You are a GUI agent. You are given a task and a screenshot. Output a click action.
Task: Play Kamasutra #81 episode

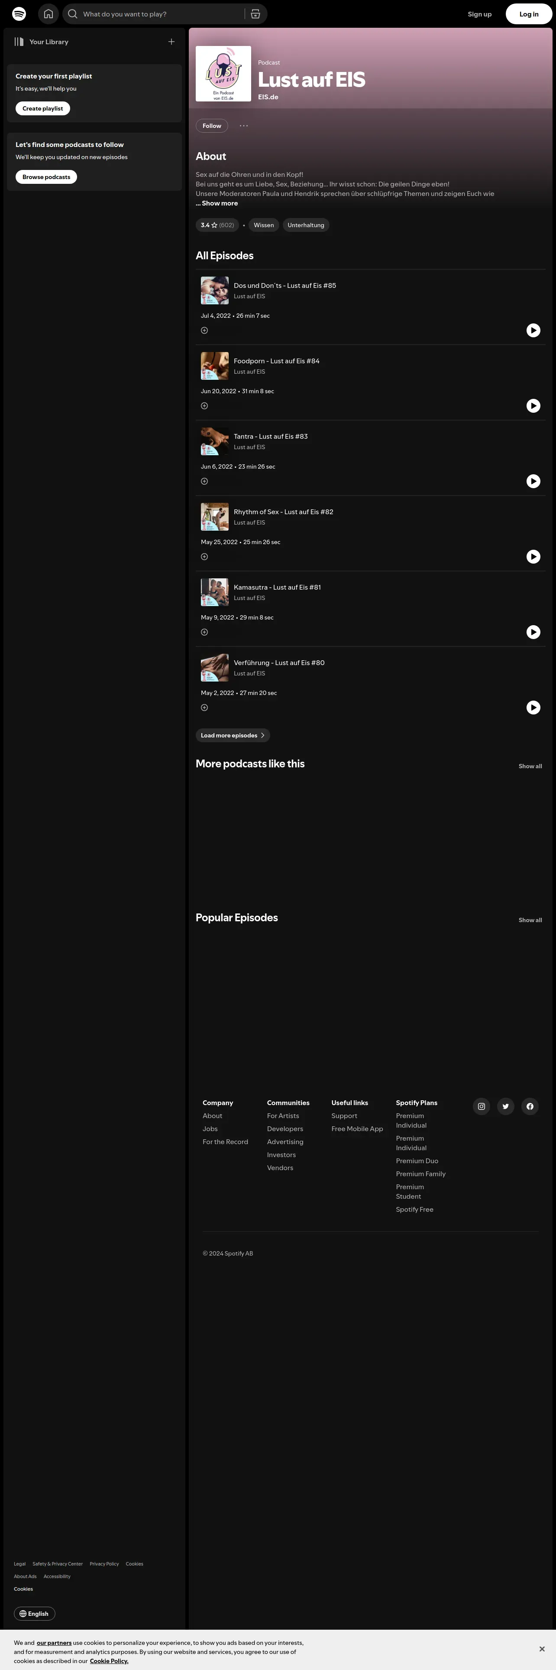(x=533, y=632)
